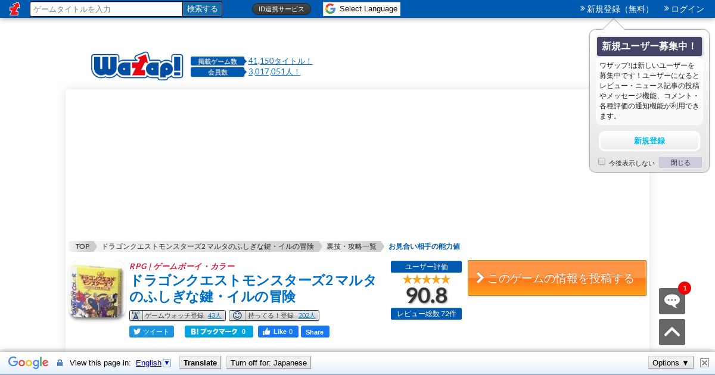Viewport: 715px width, 375px height.
Task: Click the 検索する search button
Action: (x=203, y=9)
